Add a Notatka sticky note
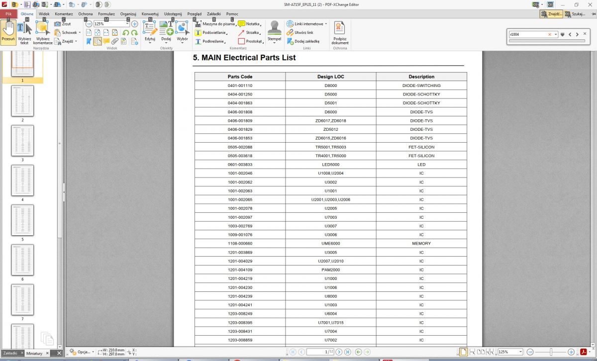The image size is (597, 361). click(250, 24)
